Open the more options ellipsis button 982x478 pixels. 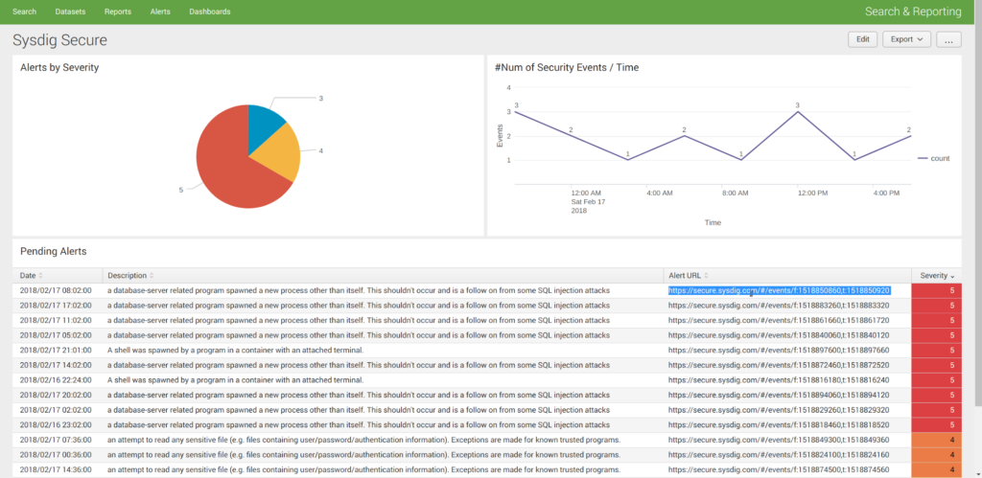click(x=948, y=39)
